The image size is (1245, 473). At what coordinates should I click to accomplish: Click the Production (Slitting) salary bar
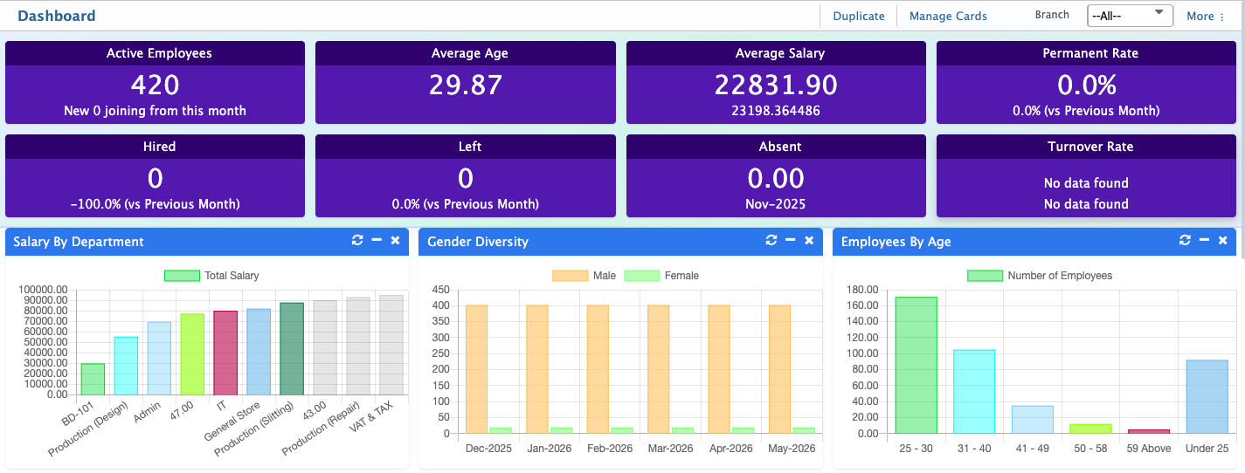[292, 348]
